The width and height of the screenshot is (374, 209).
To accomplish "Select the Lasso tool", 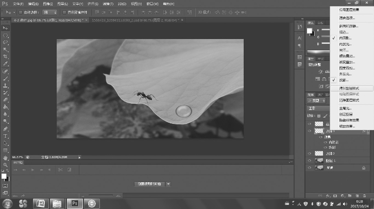I will click(x=5, y=42).
